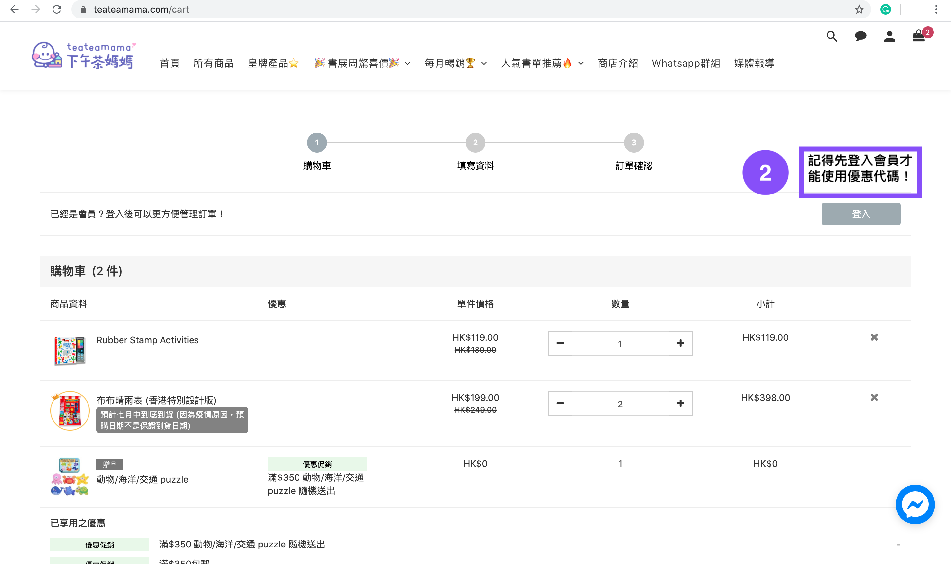This screenshot has height=564, width=951.
Task: Decrease Rubber Stamp Activities quantity
Action: pos(560,343)
